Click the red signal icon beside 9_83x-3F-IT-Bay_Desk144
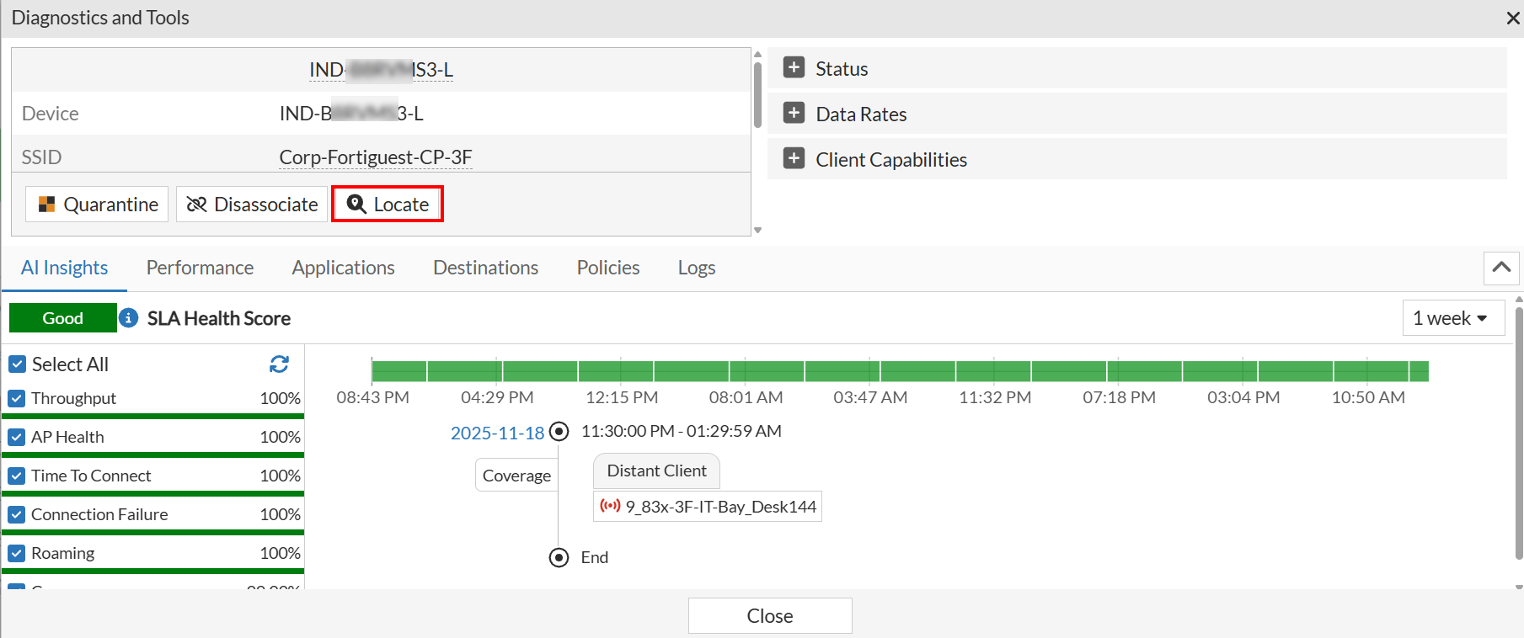This screenshot has width=1524, height=638. [x=610, y=506]
